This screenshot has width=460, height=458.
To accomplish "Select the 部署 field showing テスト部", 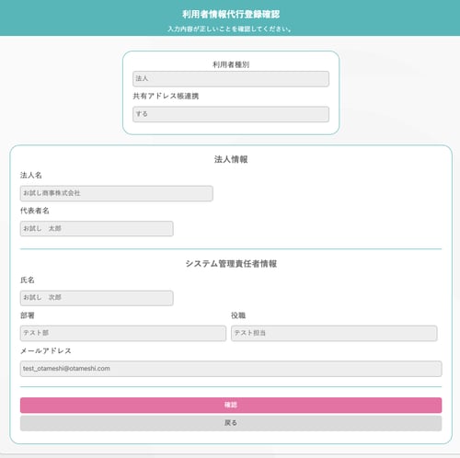I will 123,333.
